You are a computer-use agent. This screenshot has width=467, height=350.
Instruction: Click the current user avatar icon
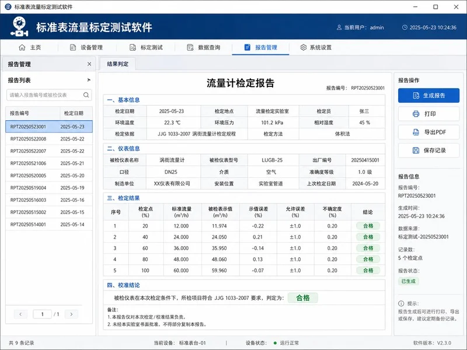tap(339, 27)
